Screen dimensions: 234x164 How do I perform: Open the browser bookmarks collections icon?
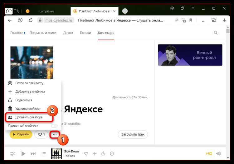tap(182, 8)
